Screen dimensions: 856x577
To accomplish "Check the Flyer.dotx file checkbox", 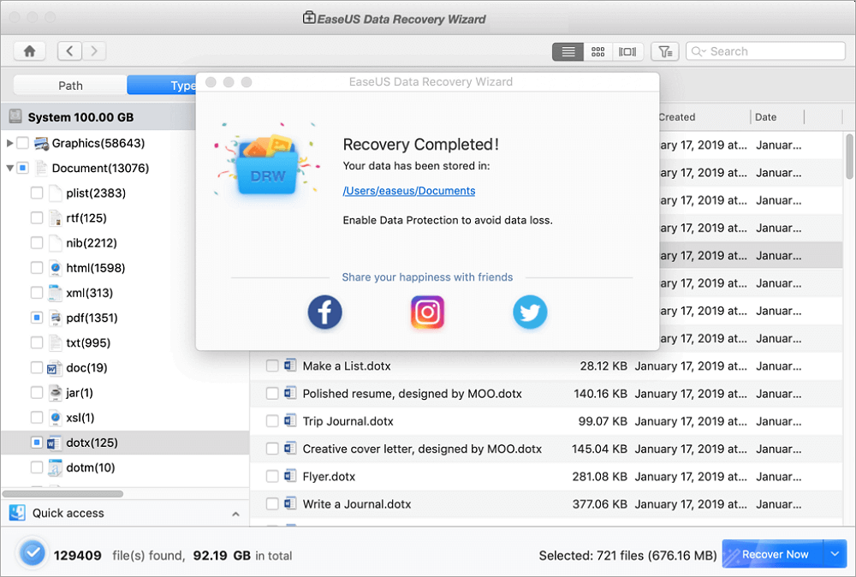I will point(272,477).
